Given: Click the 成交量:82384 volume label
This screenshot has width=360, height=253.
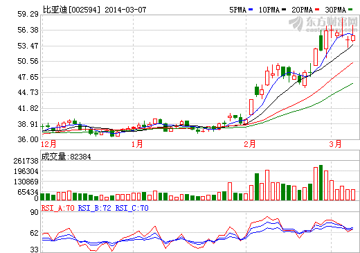Looking at the screenshot, I should point(66,157).
